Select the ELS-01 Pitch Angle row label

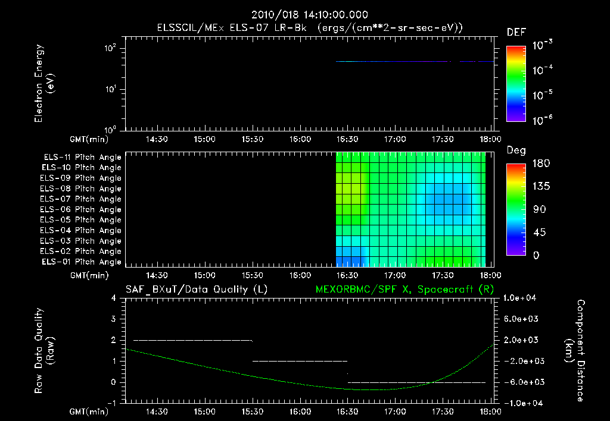(x=82, y=262)
